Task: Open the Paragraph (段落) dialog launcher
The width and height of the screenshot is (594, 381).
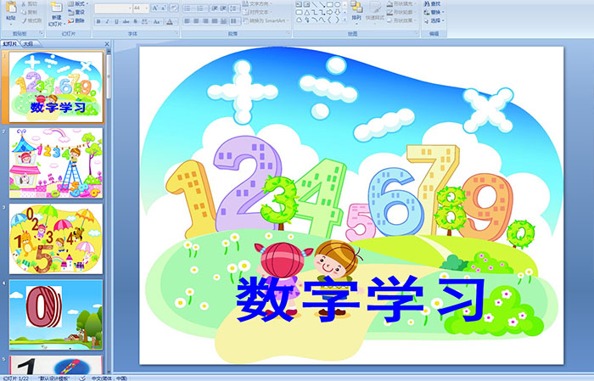Action: click(288, 34)
